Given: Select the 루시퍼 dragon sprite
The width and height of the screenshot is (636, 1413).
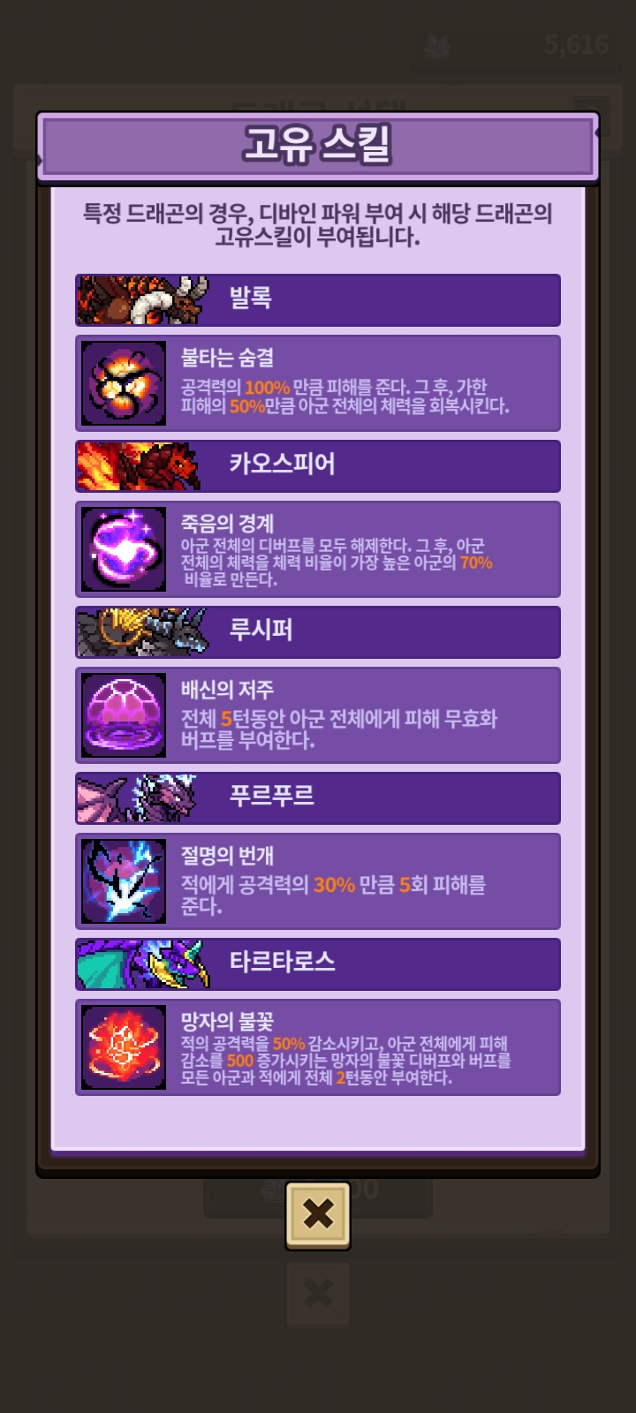Looking at the screenshot, I should [x=143, y=631].
